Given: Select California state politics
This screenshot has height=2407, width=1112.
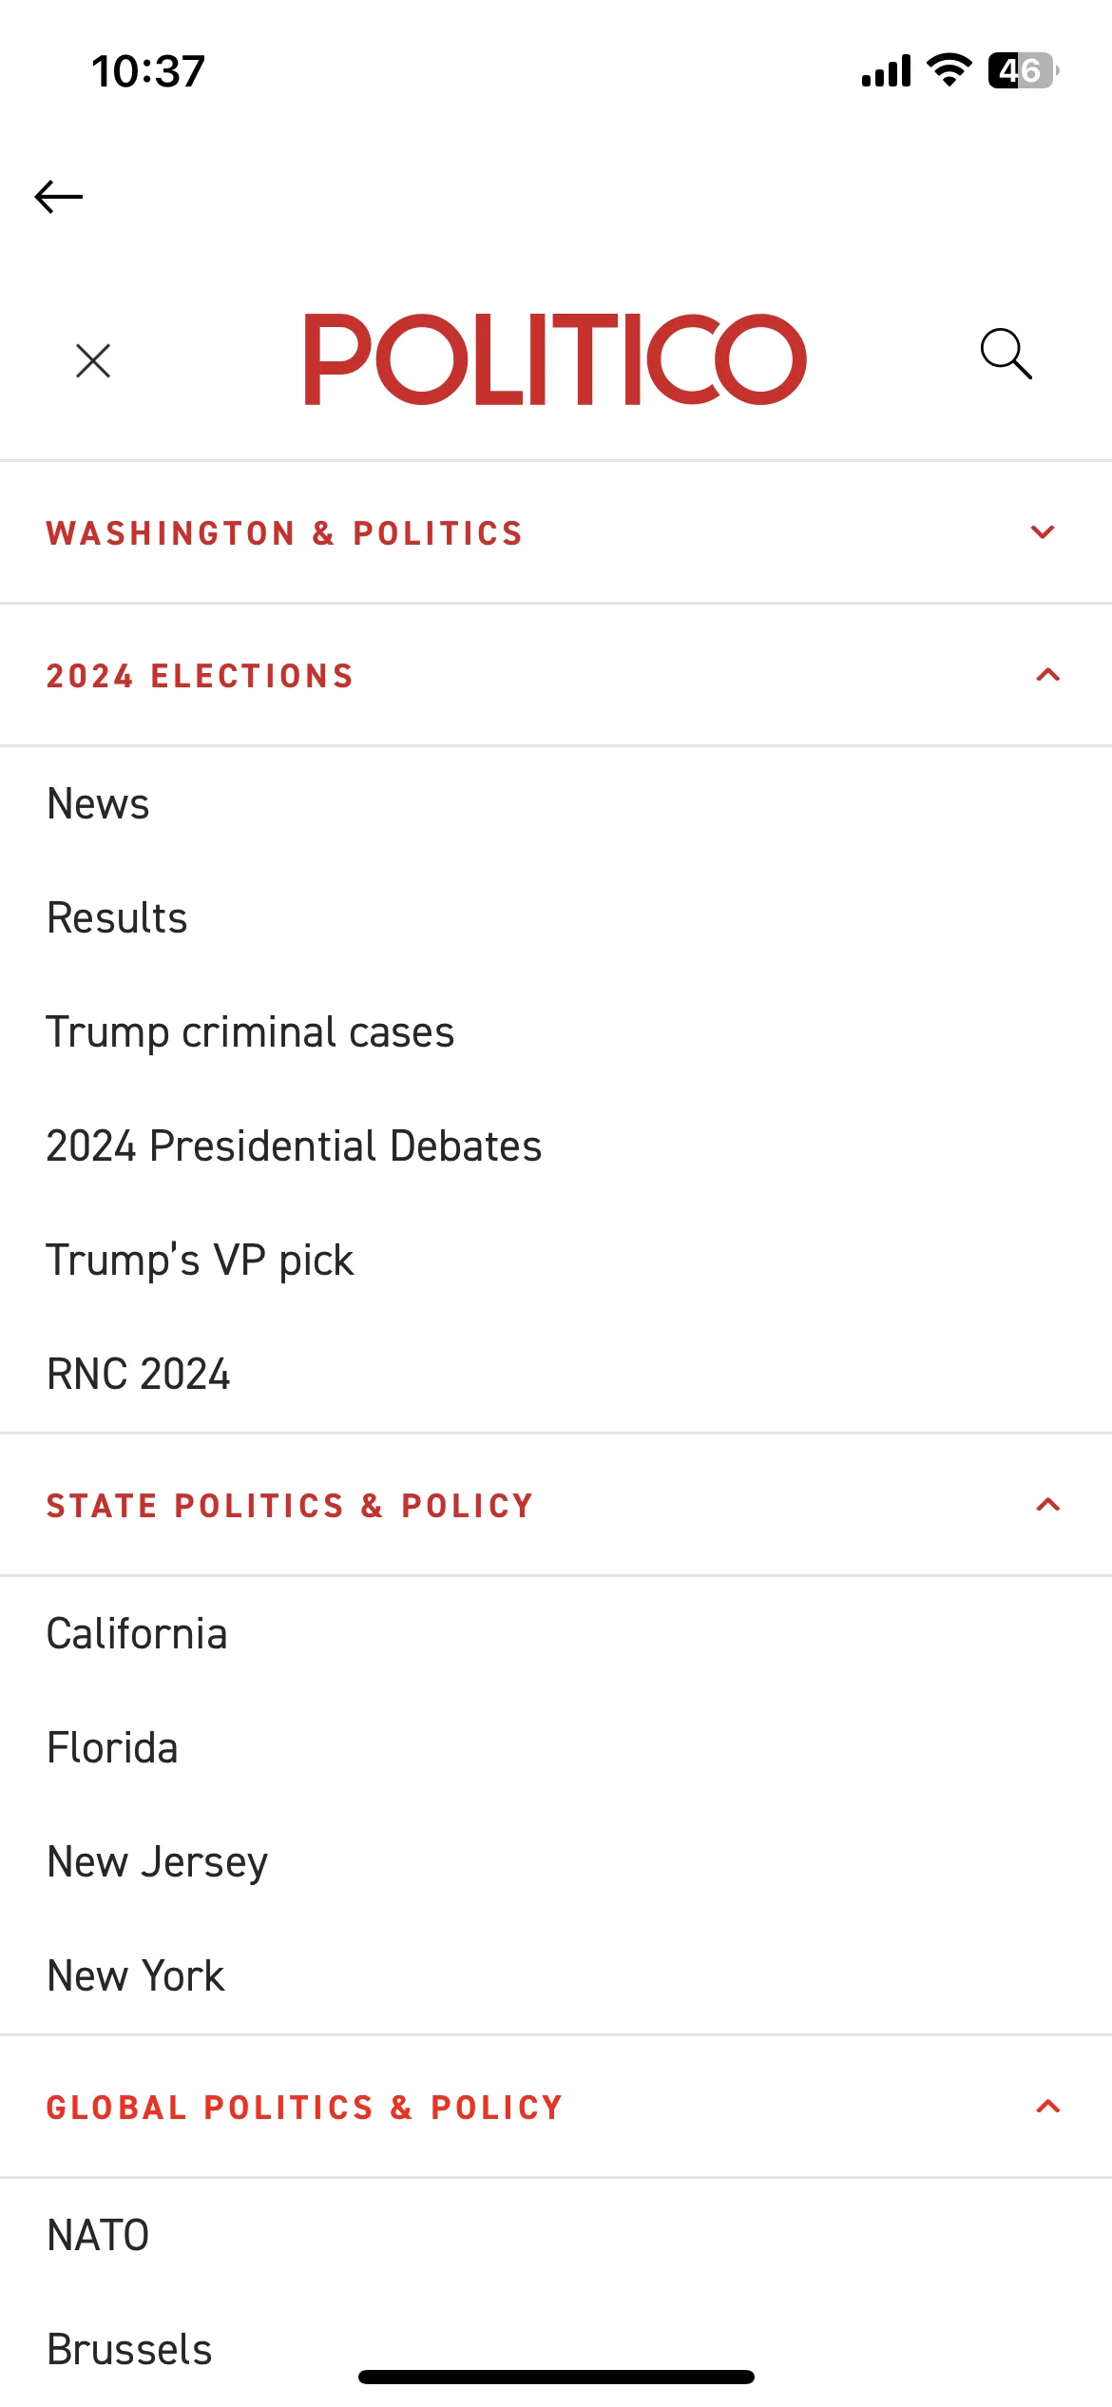Looking at the screenshot, I should 138,1634.
